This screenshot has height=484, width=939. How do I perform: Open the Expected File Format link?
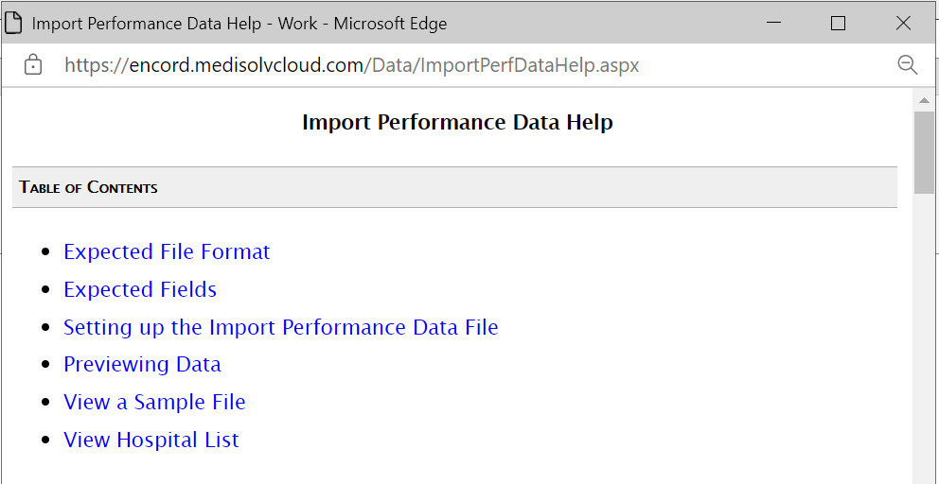coord(168,251)
